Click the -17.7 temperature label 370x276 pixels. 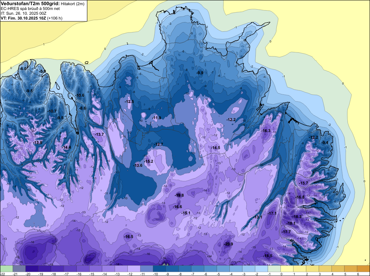(286, 232)
